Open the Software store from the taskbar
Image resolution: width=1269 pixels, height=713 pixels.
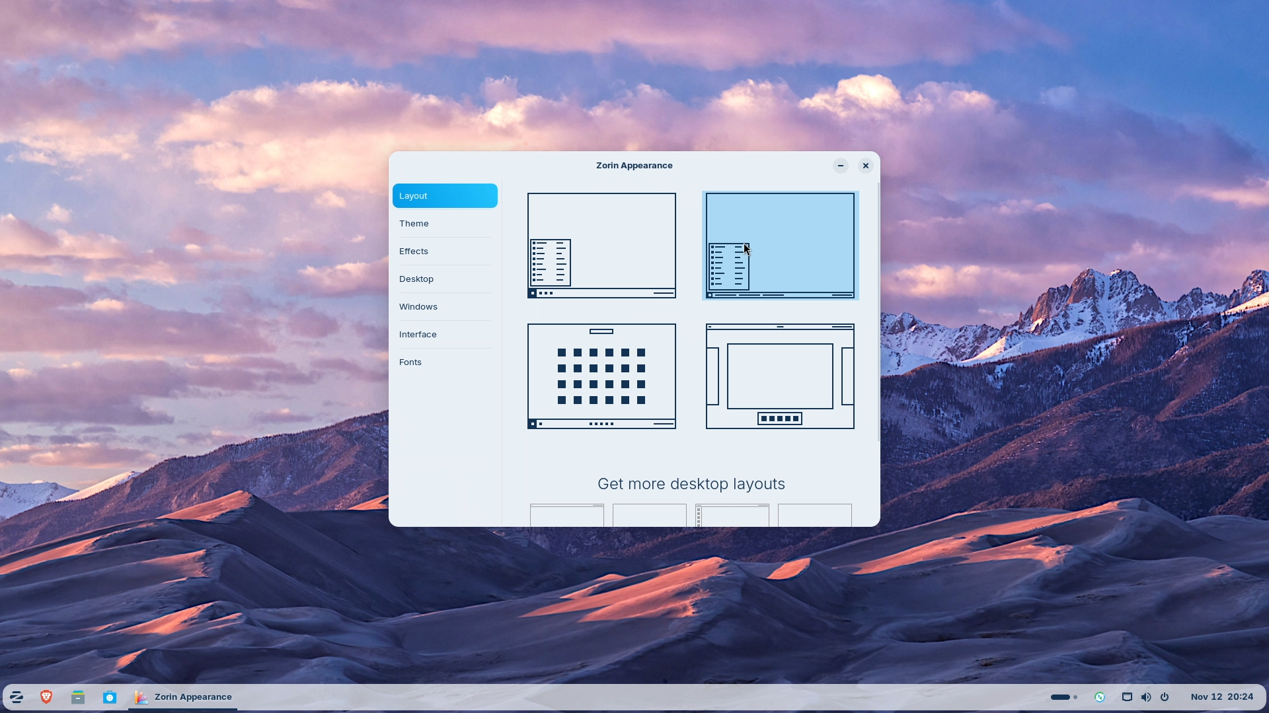[x=110, y=696]
